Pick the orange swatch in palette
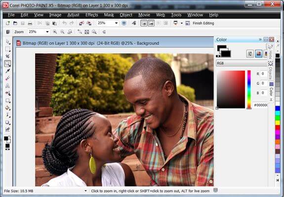Screen dimensions: 284x197 point(278,142)
